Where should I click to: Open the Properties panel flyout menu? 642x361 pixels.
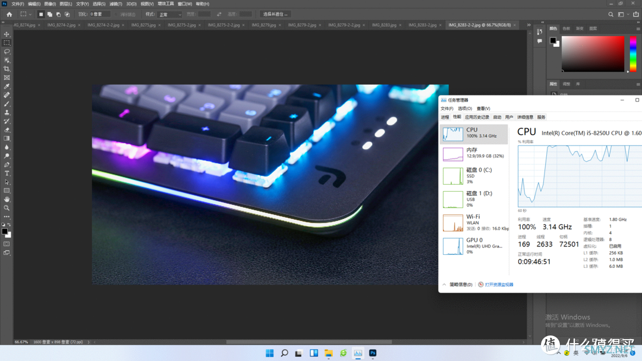pyautogui.click(x=638, y=84)
